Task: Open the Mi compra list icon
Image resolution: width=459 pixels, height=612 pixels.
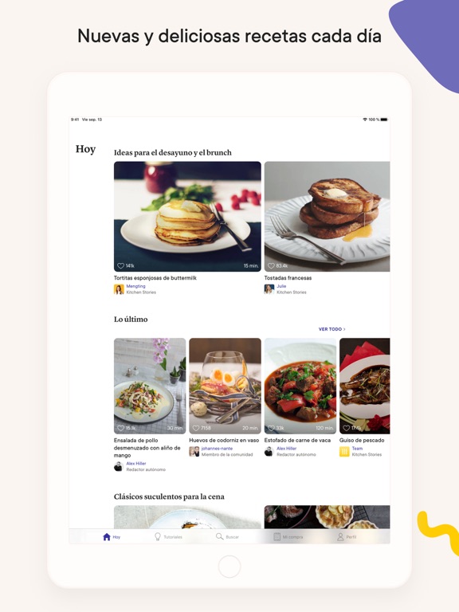Action: [x=277, y=537]
